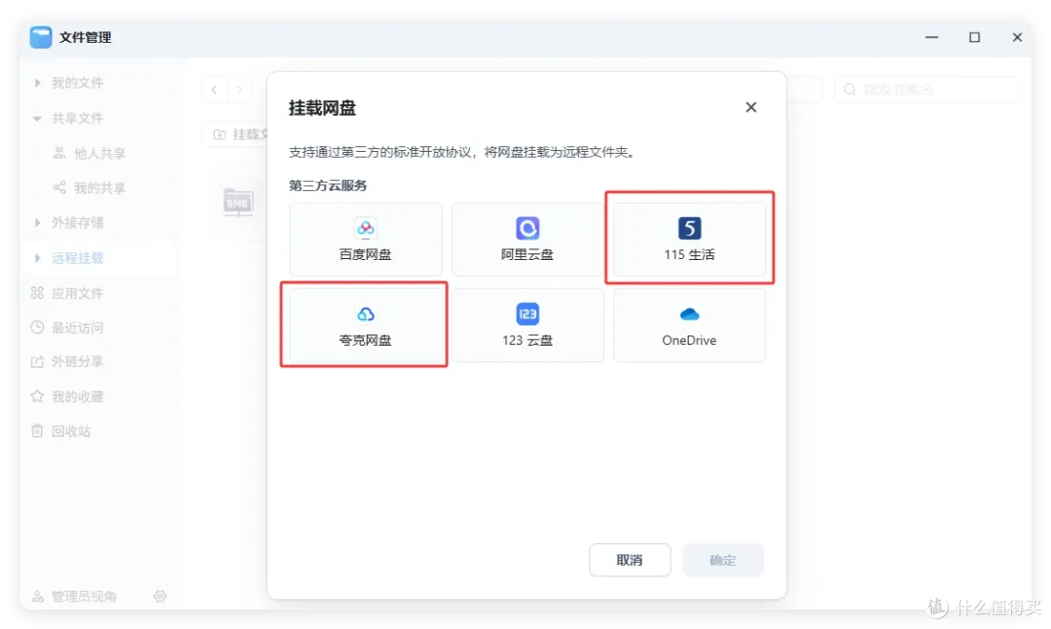
Task: Close the 挂载网盘 dialog
Action: (750, 107)
